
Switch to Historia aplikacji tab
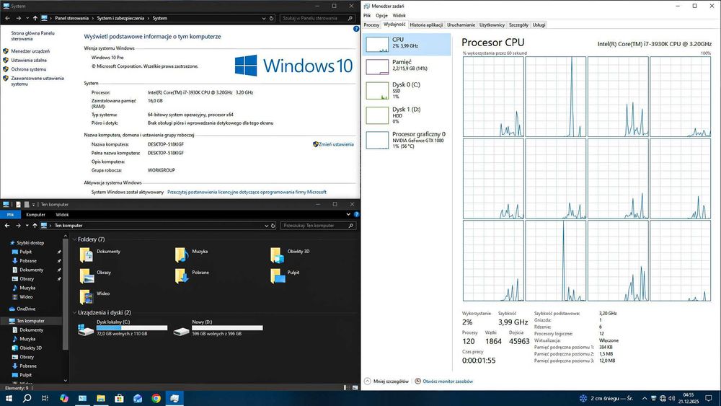[426, 25]
